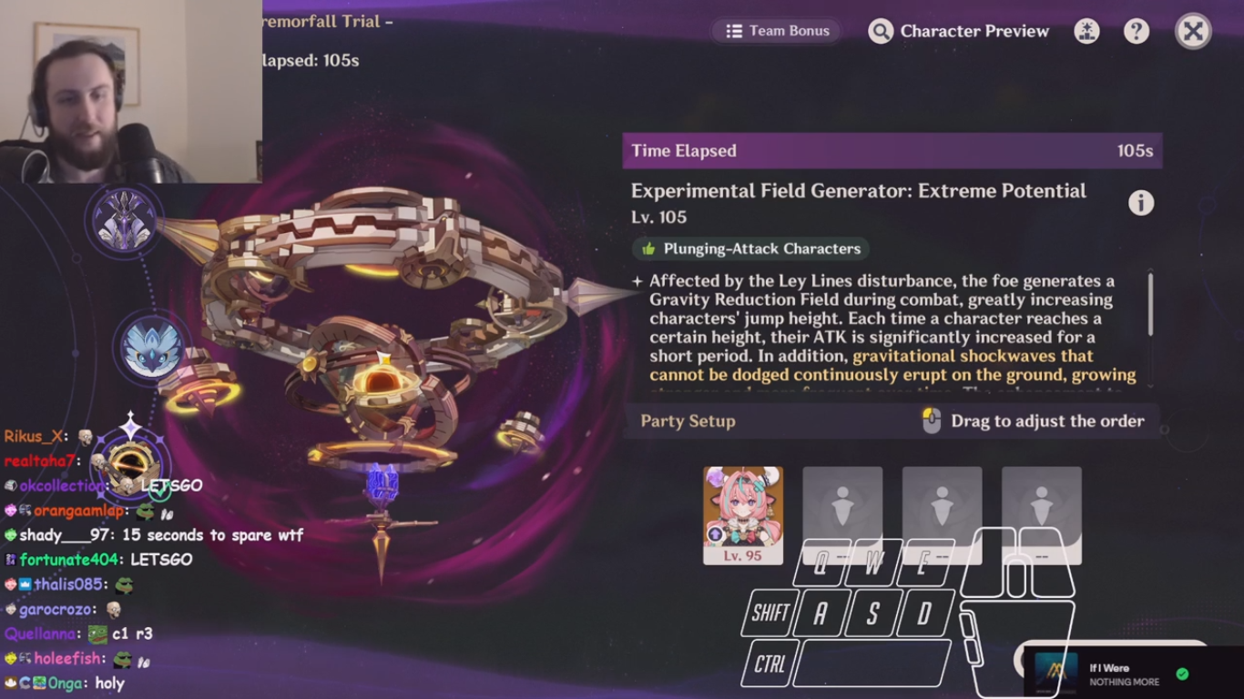The height and width of the screenshot is (699, 1244).
Task: Click the character figure icon next to Character Preview
Action: [1086, 31]
